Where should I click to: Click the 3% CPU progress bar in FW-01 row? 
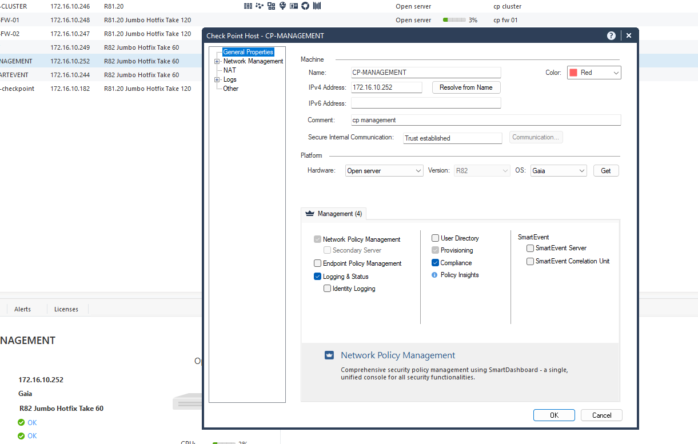[x=454, y=20]
